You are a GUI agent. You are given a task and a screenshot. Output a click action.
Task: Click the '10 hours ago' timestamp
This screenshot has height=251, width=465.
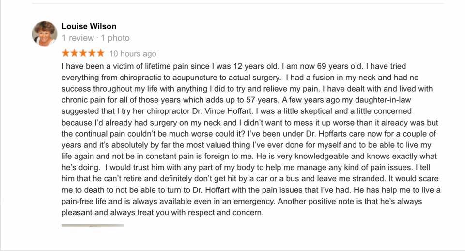[x=133, y=54]
